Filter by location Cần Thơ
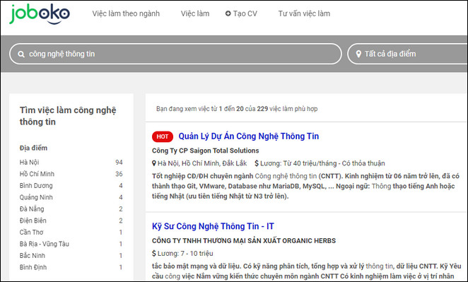The image size is (468, 282). [31, 232]
